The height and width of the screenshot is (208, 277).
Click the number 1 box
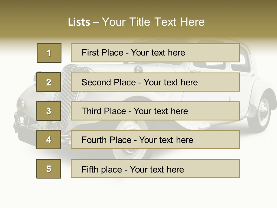click(x=49, y=53)
